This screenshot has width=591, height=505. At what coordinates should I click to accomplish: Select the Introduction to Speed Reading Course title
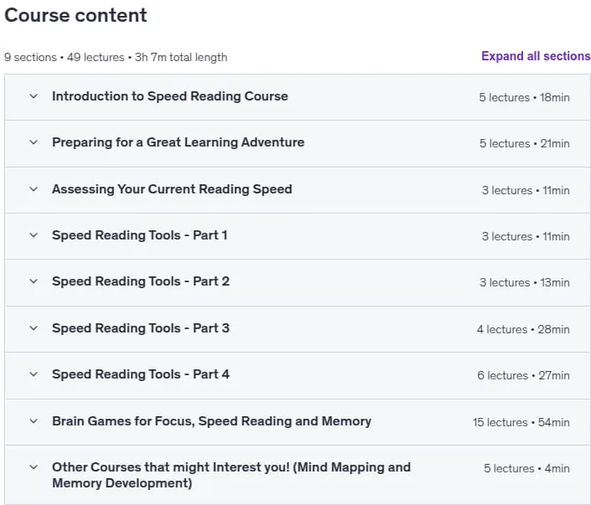[x=170, y=96]
